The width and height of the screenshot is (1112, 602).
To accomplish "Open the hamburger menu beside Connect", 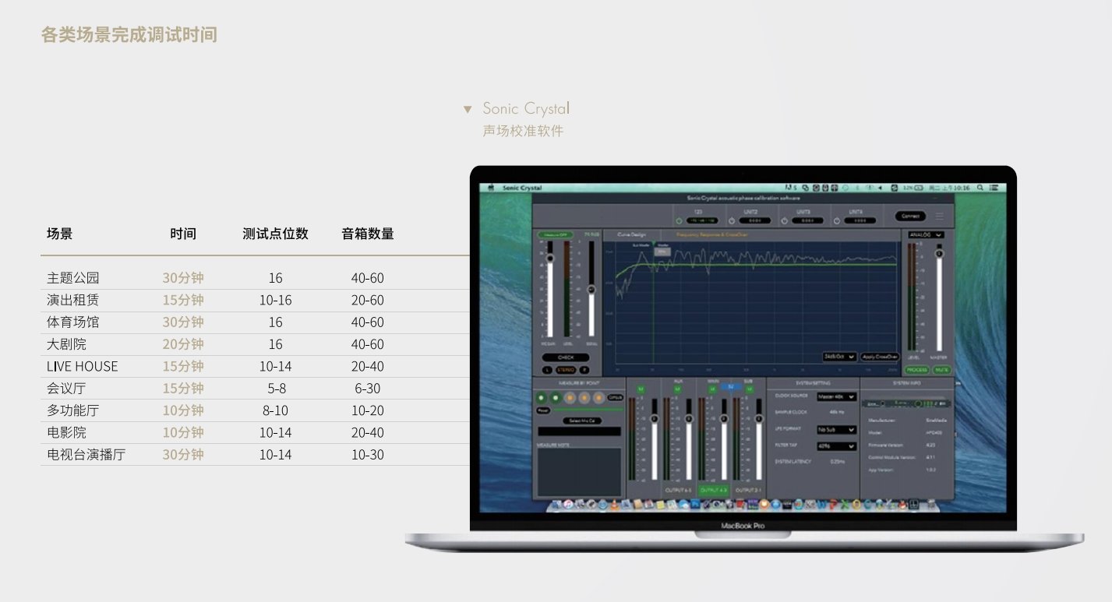I will (x=939, y=217).
